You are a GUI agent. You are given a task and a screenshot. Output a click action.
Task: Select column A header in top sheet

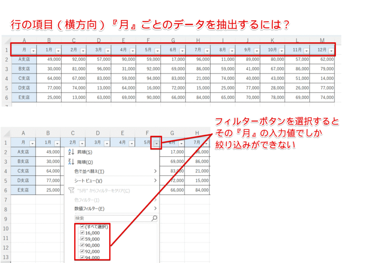pos(24,40)
